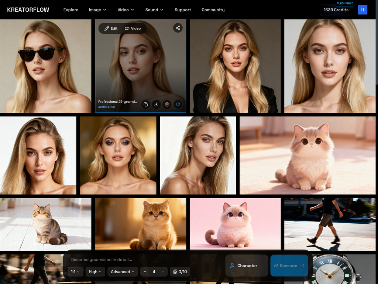Download the 4096×4096 image
Image resolution: width=378 pixels, height=284 pixels.
[156, 105]
